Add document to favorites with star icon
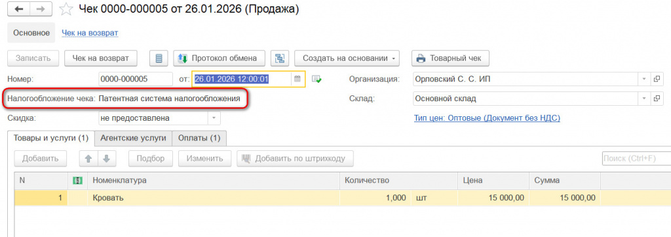This screenshot has width=671, height=237. point(66,9)
